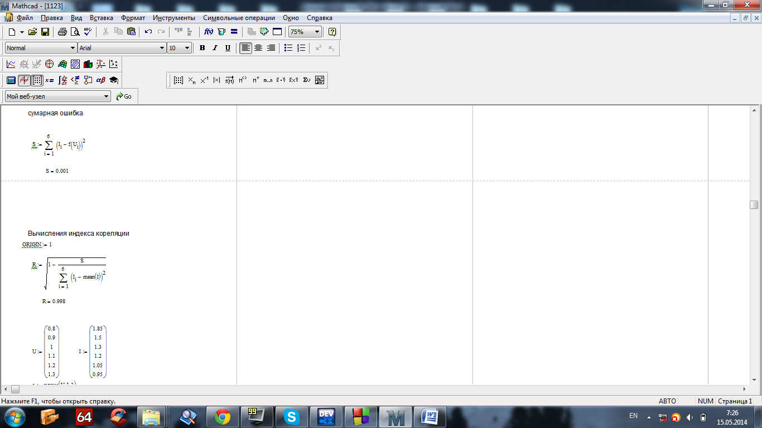Undo the last action
This screenshot has width=762, height=428.
tap(148, 32)
